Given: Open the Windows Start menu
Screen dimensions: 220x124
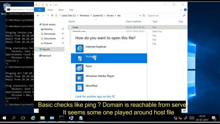Looking at the screenshot, I should [x=4, y=118].
